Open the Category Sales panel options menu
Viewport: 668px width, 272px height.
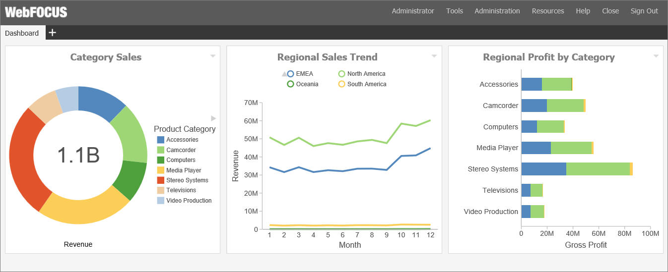pos(213,56)
